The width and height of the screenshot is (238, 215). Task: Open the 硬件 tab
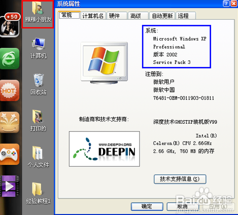click(x=117, y=16)
